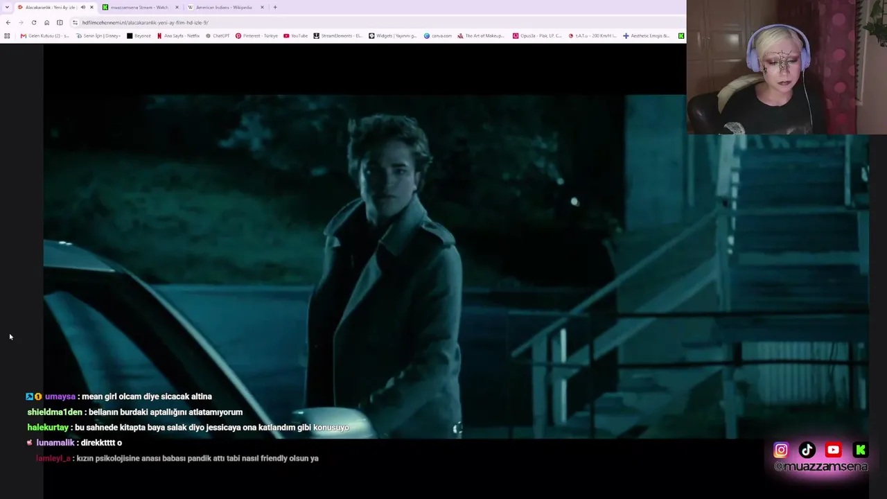Open The Art of Makeup bookmark
Viewport: 887px width, 499px height.
(482, 36)
